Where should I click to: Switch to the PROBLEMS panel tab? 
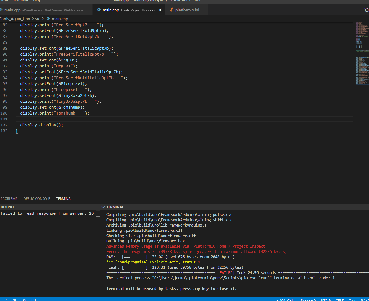click(x=9, y=199)
